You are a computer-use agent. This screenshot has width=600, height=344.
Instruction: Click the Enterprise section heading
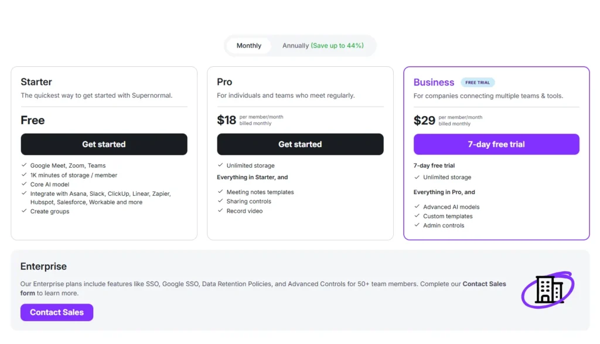point(43,266)
